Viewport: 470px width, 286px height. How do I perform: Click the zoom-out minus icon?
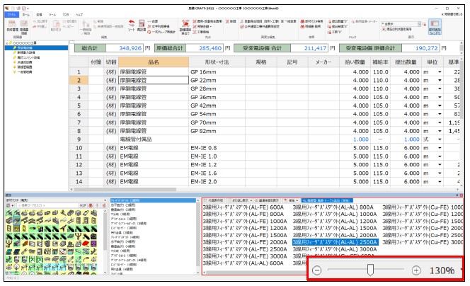pyautogui.click(x=317, y=270)
